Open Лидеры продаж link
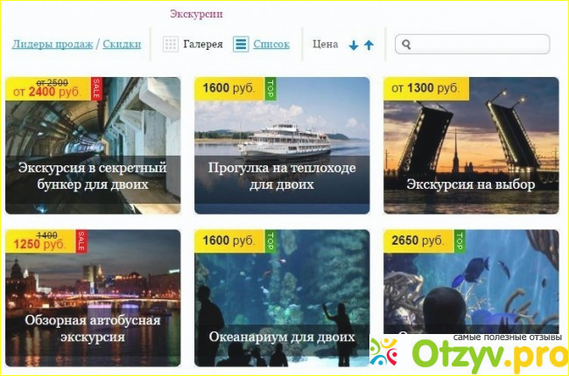This screenshot has height=376, width=569. tap(53, 45)
